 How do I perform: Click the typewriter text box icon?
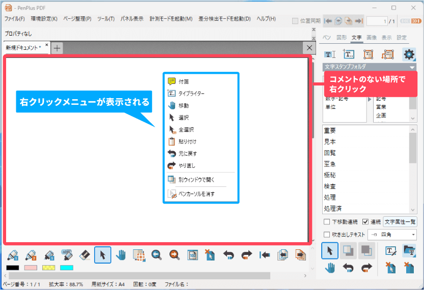coord(349,54)
